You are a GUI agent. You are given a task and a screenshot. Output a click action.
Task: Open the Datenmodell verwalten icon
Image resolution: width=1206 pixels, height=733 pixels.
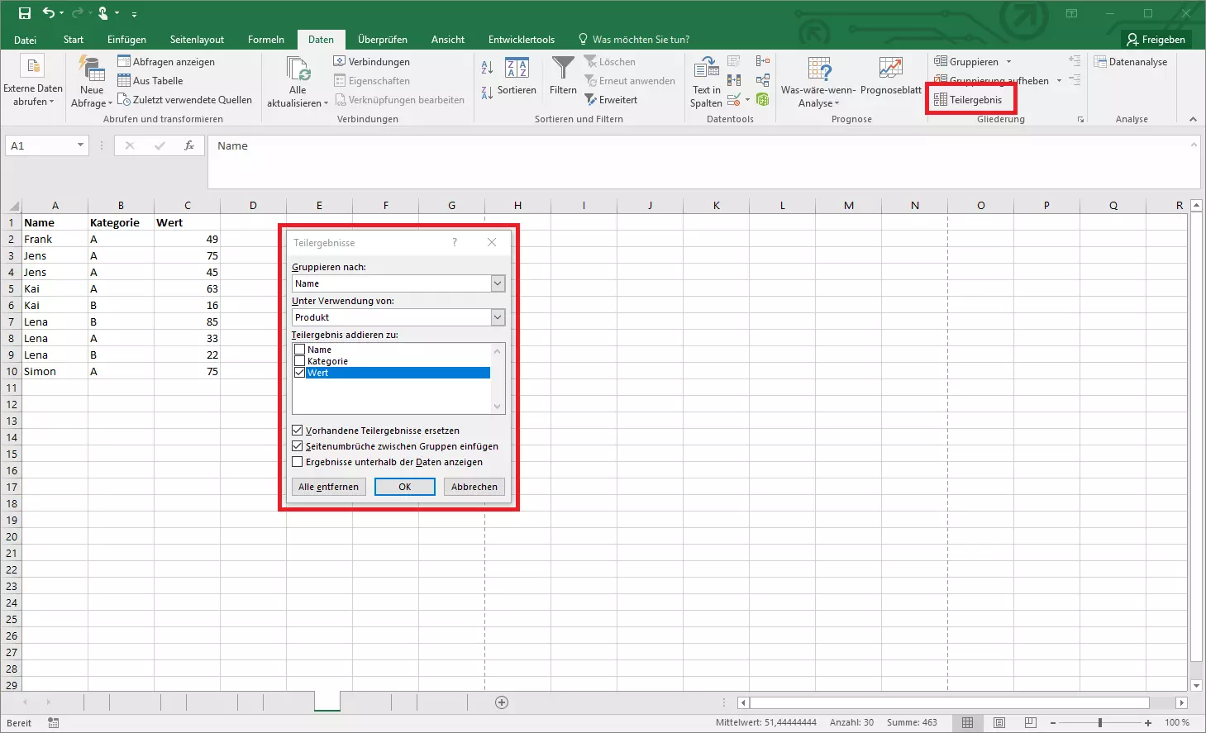click(763, 99)
